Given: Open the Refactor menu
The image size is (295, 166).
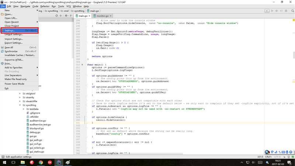Looking at the screenshot, I should point(45,6).
